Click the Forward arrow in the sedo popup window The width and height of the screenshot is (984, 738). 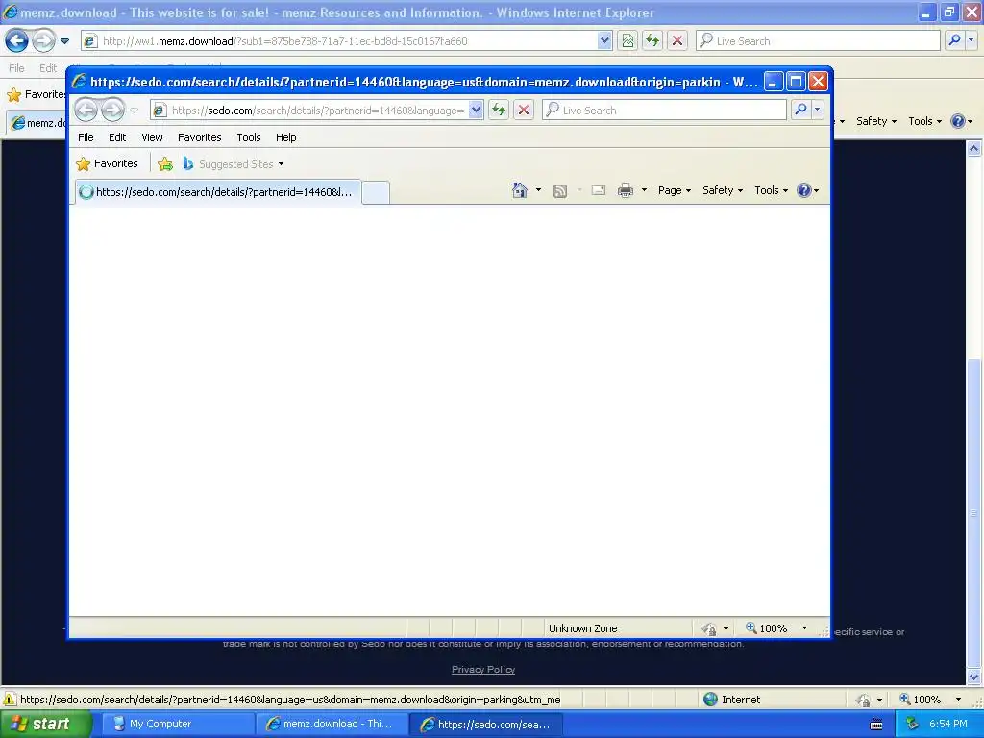pyautogui.click(x=113, y=111)
